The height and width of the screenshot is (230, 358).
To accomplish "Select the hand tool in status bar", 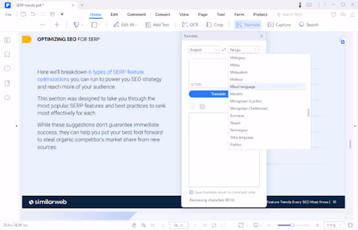I will (134, 225).
